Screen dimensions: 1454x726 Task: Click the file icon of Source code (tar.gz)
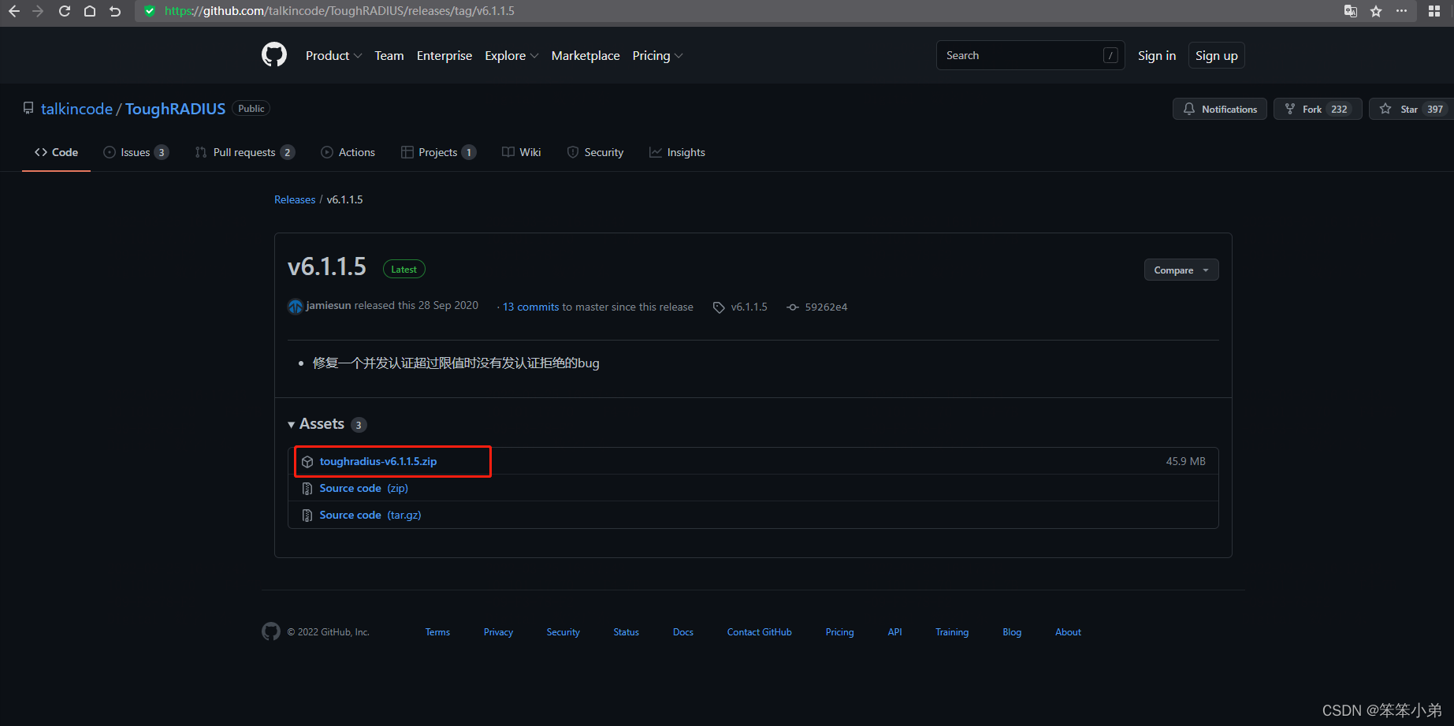307,516
